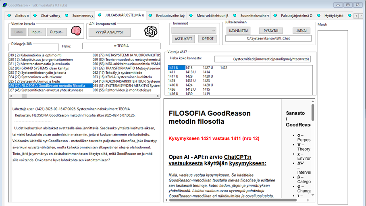Click the OpenAI logo icon

pos(151,31)
